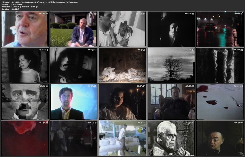Select the thumbnail at 00:01:57

(x=25, y=29)
